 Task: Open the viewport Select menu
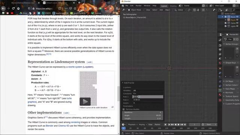click(x=155, y=10)
